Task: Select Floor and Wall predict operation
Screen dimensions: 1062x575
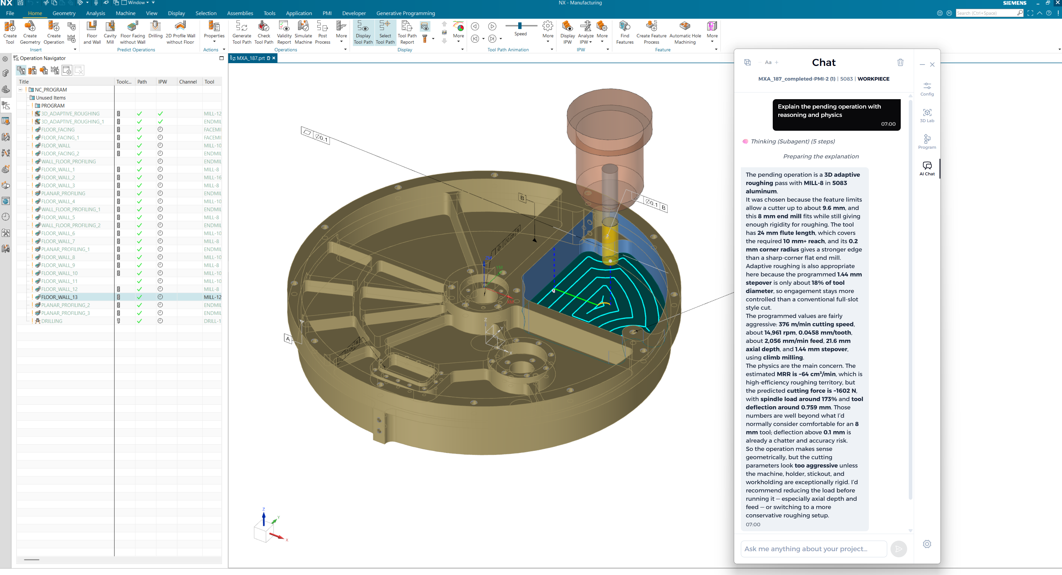Action: pos(92,32)
